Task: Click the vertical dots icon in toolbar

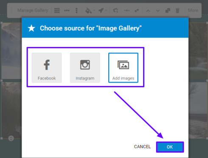Action: pyautogui.click(x=76, y=10)
